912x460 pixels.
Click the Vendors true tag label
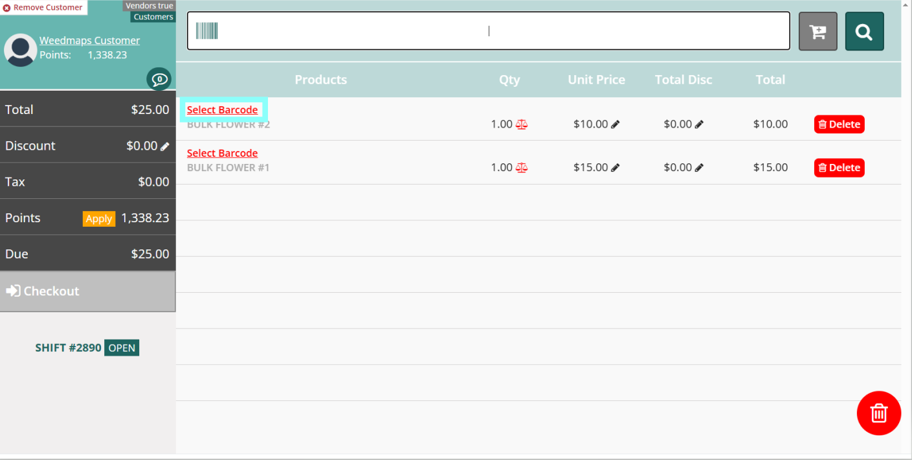tap(150, 6)
